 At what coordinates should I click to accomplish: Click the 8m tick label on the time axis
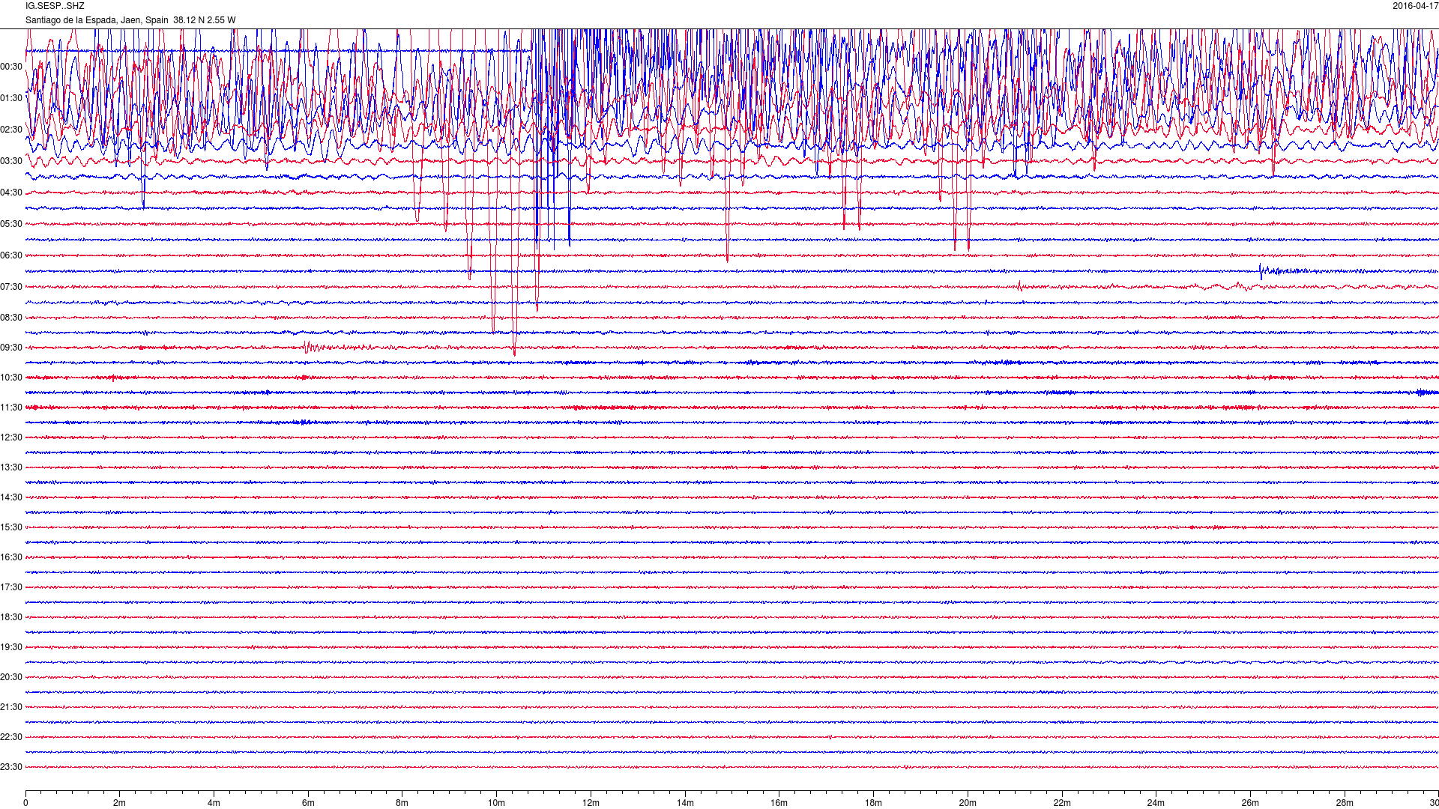coord(402,803)
